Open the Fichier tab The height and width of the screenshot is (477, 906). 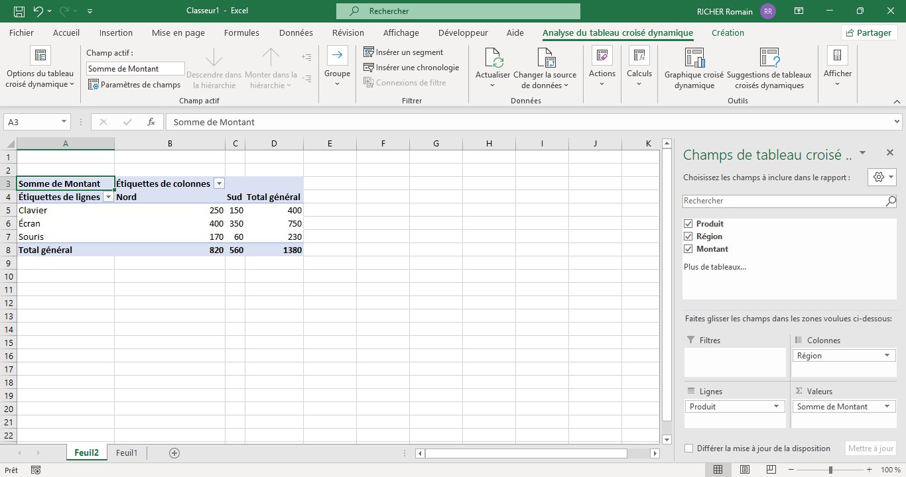[22, 32]
